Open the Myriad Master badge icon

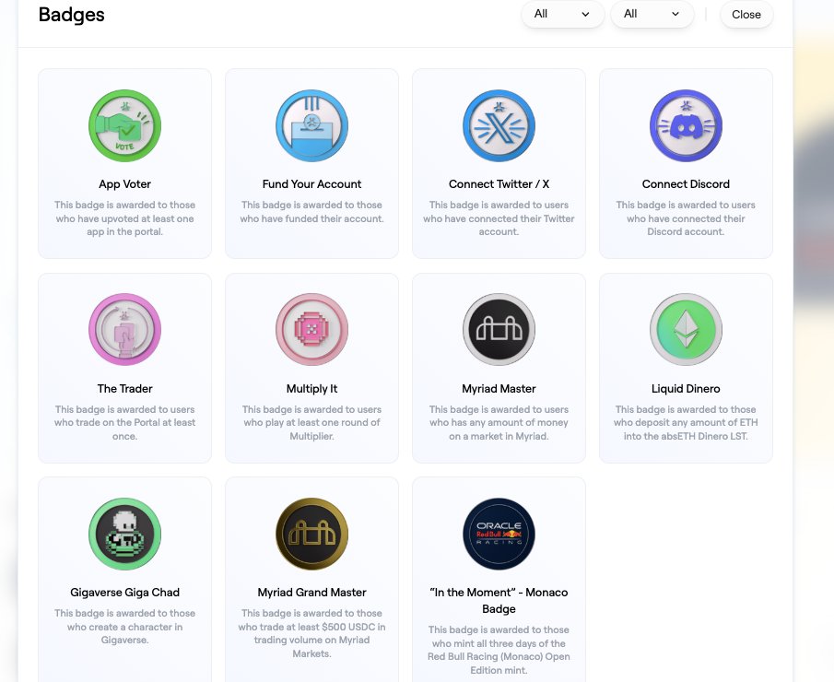tap(499, 329)
